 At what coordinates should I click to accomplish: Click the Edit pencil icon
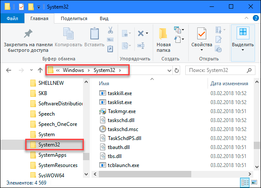pos(218,39)
